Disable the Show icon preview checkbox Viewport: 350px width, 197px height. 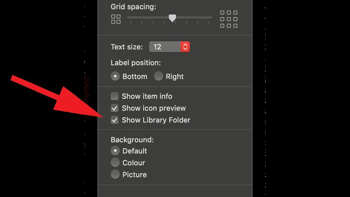click(115, 108)
